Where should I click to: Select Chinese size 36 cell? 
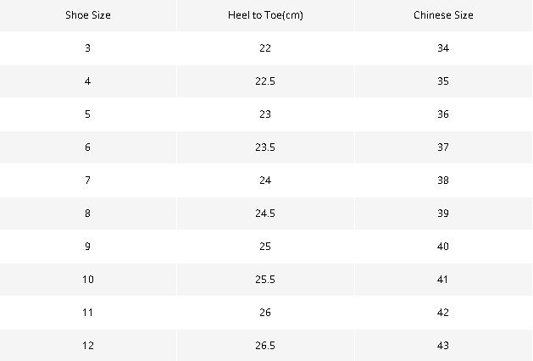click(443, 114)
